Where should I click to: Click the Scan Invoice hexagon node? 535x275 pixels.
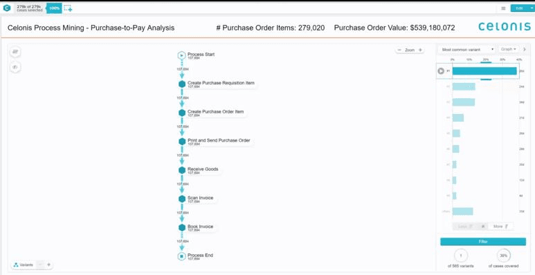182,199
